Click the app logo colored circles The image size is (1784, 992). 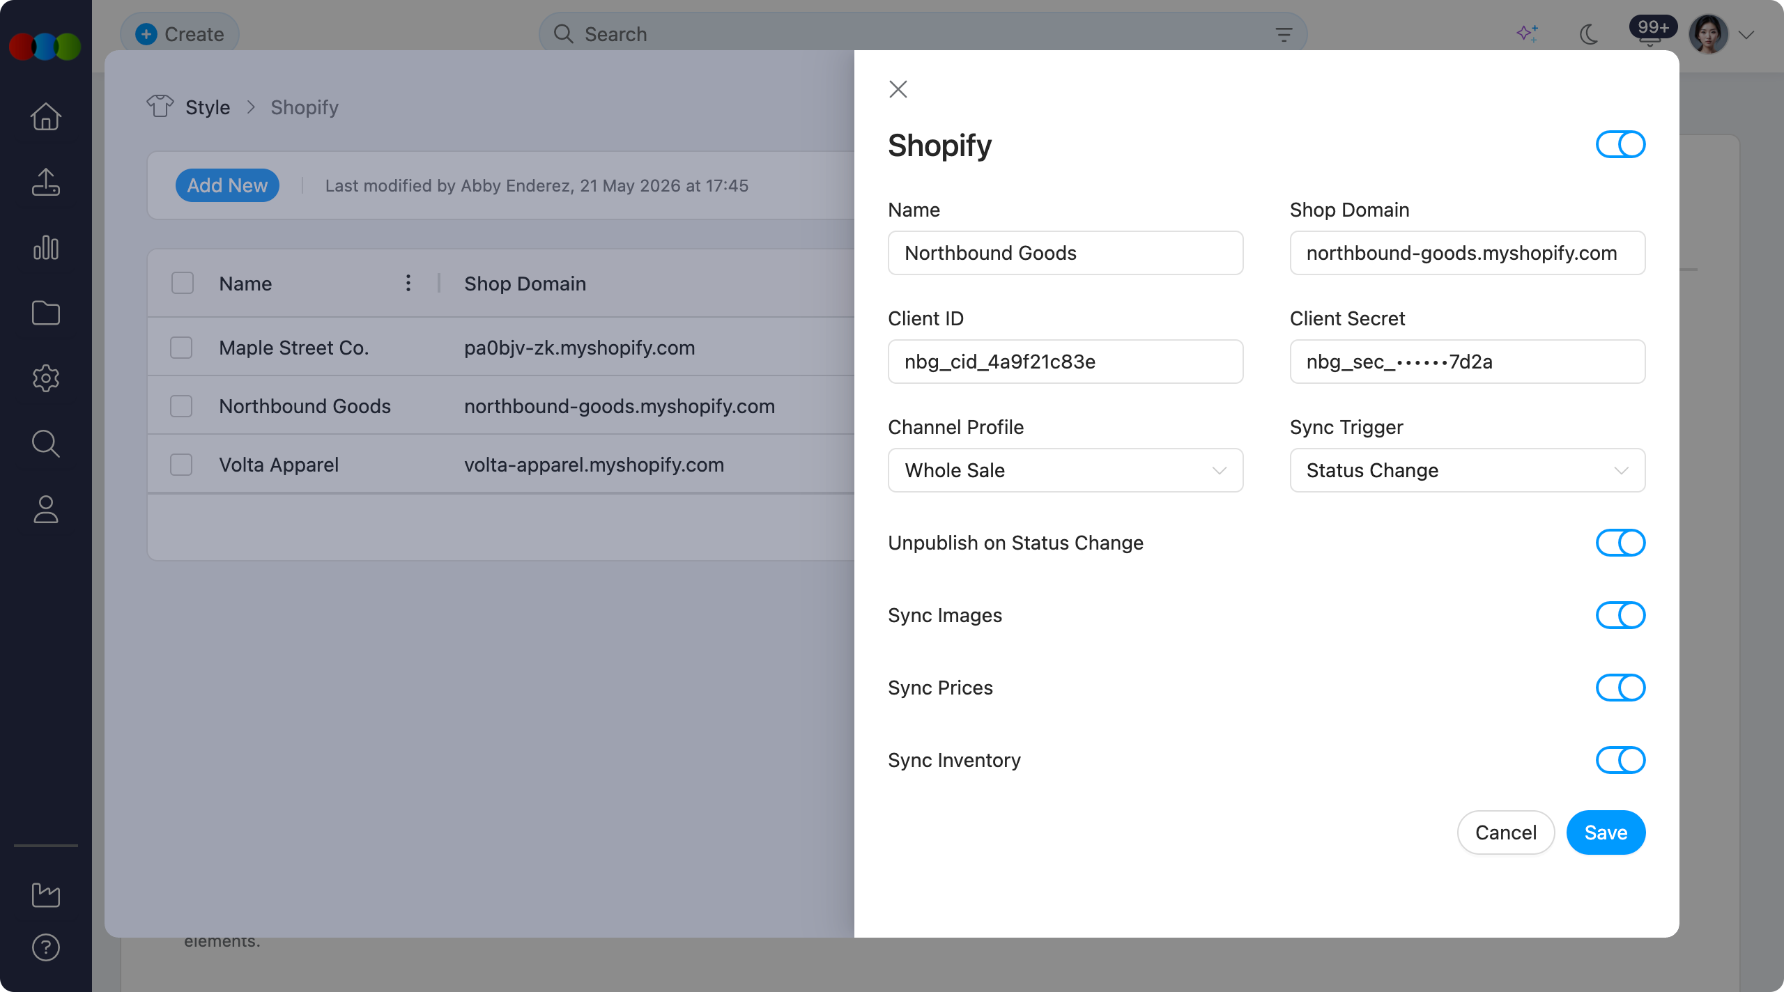(45, 47)
